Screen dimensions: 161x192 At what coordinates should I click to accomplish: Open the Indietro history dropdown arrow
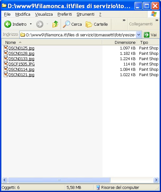click(x=31, y=24)
